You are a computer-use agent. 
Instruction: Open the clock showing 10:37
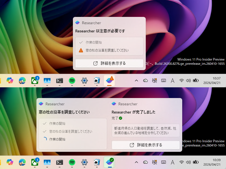click(x=212, y=81)
